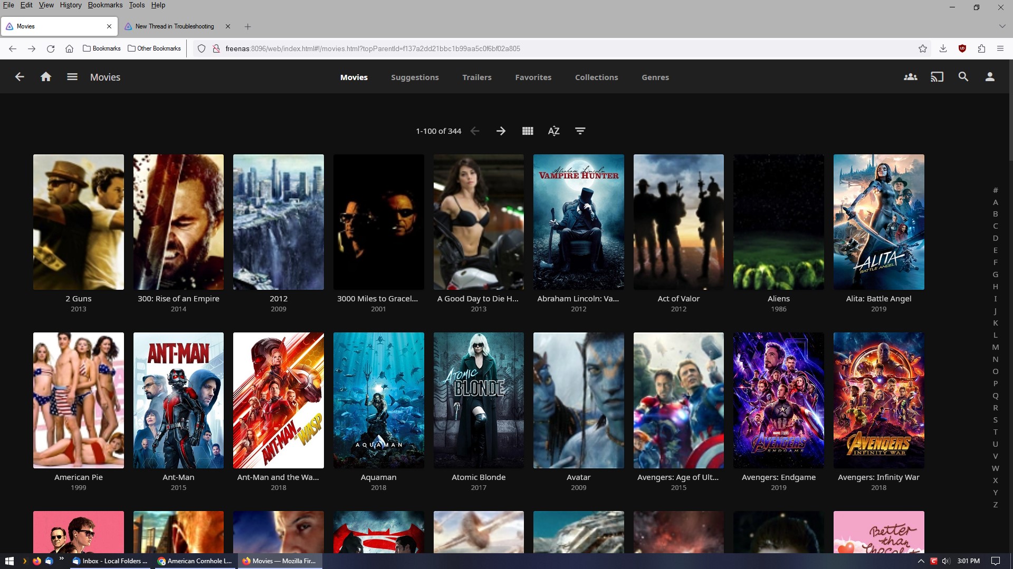Expand the browser tab list chevron
Viewport: 1013px width, 569px height.
[1002, 26]
